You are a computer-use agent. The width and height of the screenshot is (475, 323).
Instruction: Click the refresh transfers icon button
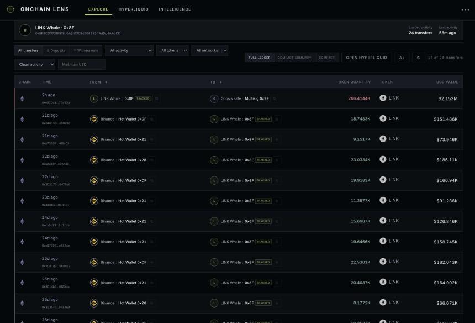click(x=418, y=58)
